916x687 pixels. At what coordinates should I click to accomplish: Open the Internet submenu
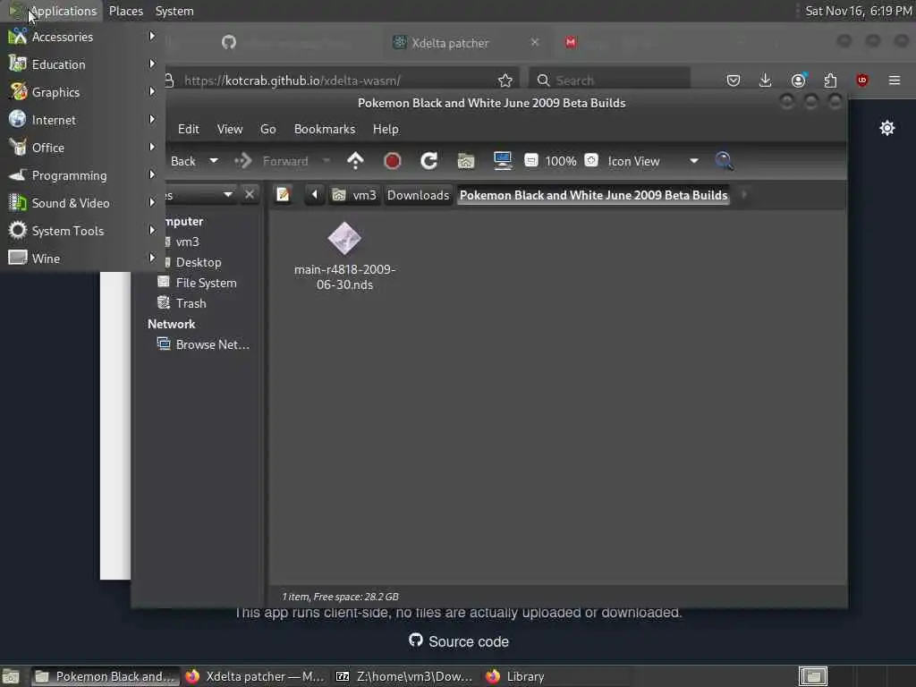82,120
